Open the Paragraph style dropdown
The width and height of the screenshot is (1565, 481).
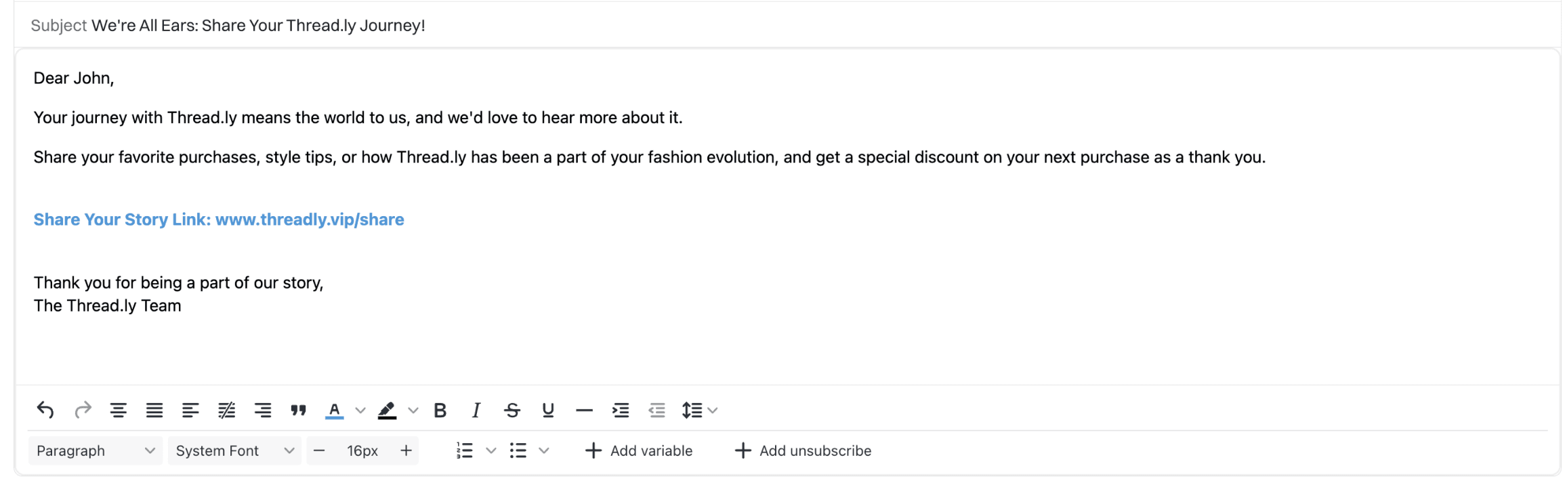click(x=95, y=450)
